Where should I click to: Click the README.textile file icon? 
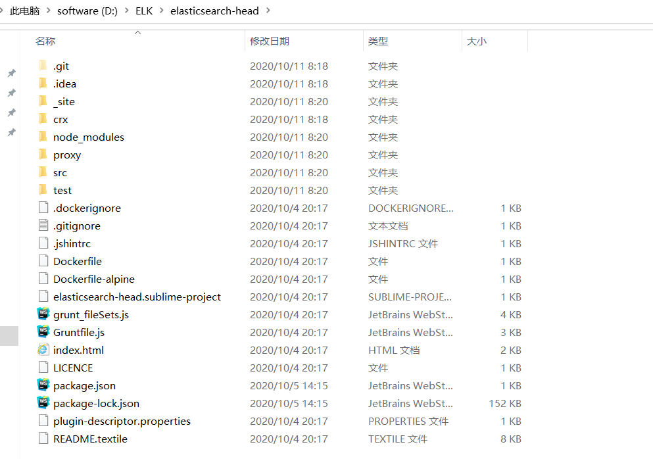(x=43, y=439)
